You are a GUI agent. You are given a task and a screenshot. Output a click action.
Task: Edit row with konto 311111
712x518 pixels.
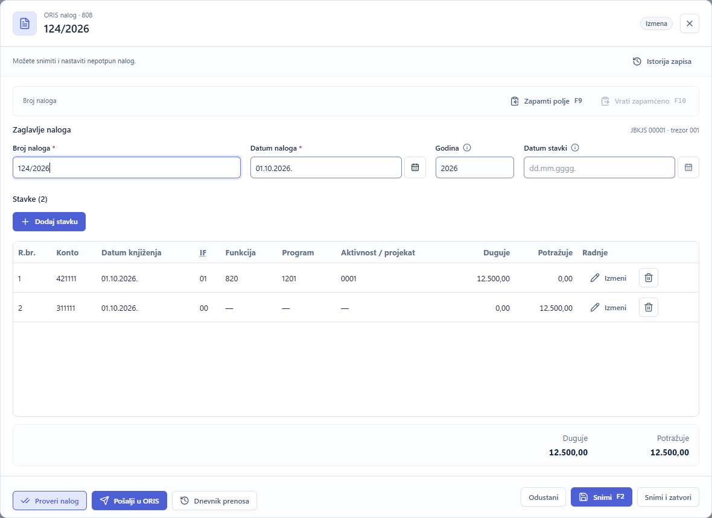(x=608, y=308)
